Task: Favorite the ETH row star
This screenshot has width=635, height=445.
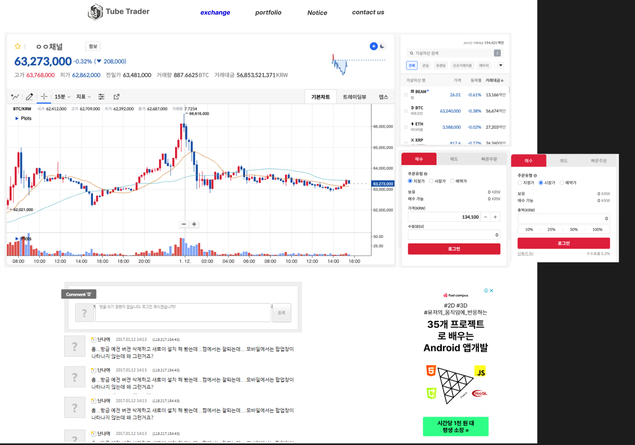Action: point(406,127)
